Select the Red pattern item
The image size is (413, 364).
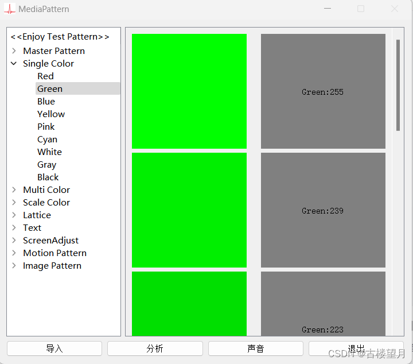click(45, 76)
